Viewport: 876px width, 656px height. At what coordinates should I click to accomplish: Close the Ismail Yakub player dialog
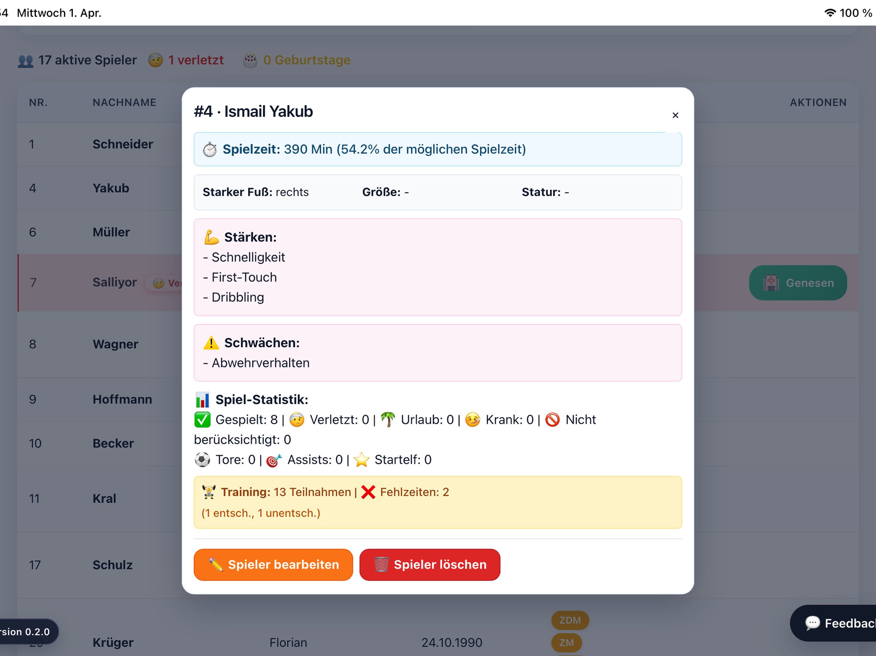[675, 115]
